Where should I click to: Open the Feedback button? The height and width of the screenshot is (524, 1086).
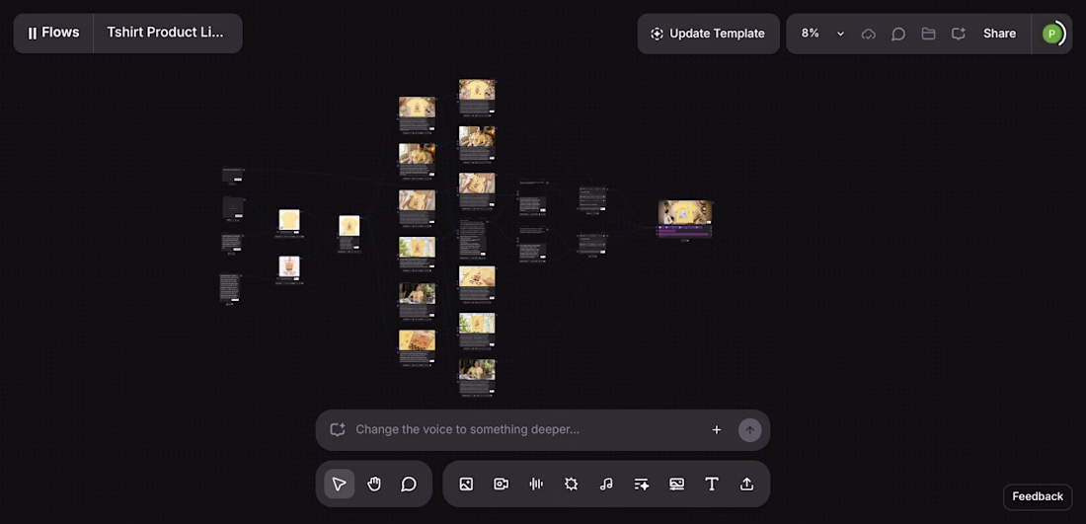1038,496
